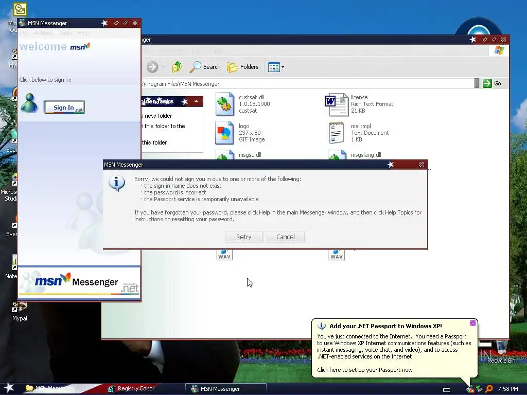527x395 pixels.
Task: Go up one folder level in Explorer
Action: (x=177, y=67)
